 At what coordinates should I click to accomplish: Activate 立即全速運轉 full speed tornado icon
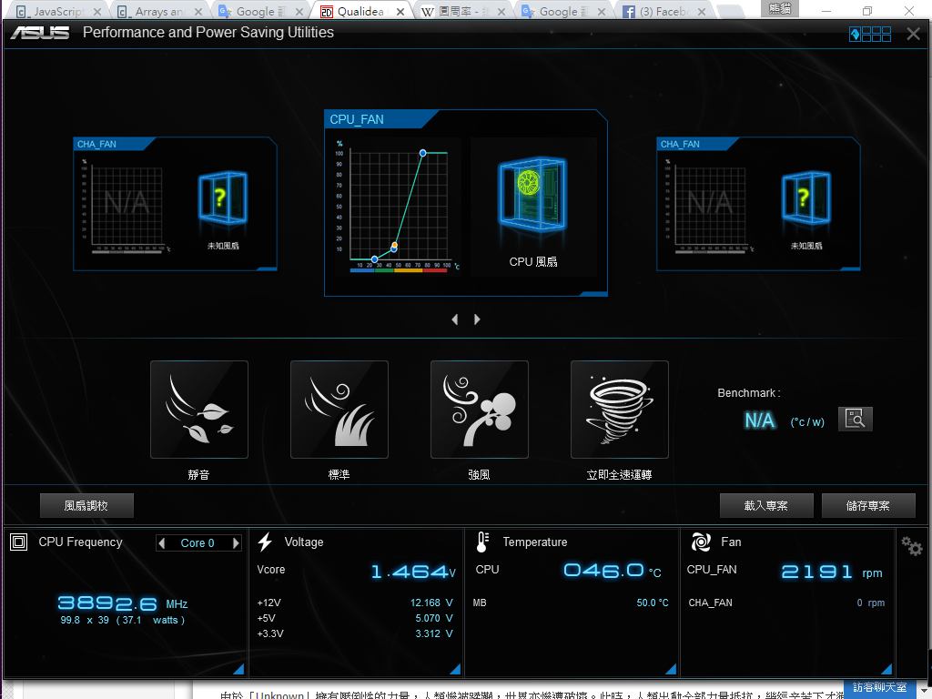click(x=619, y=409)
